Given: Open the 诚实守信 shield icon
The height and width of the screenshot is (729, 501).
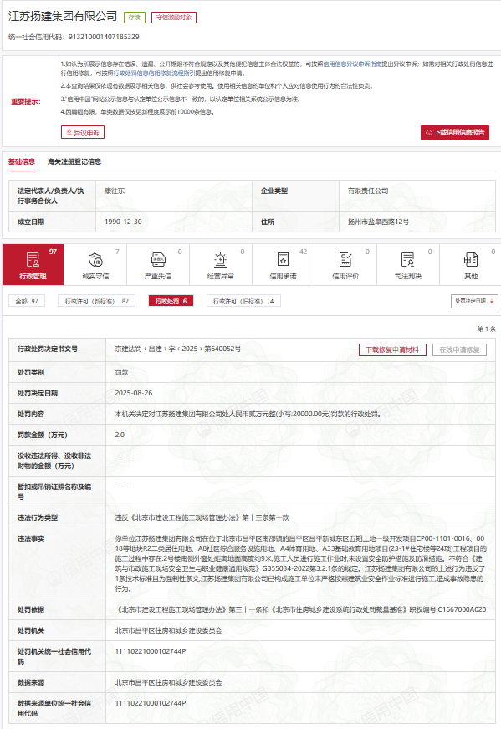Looking at the screenshot, I should (x=95, y=259).
